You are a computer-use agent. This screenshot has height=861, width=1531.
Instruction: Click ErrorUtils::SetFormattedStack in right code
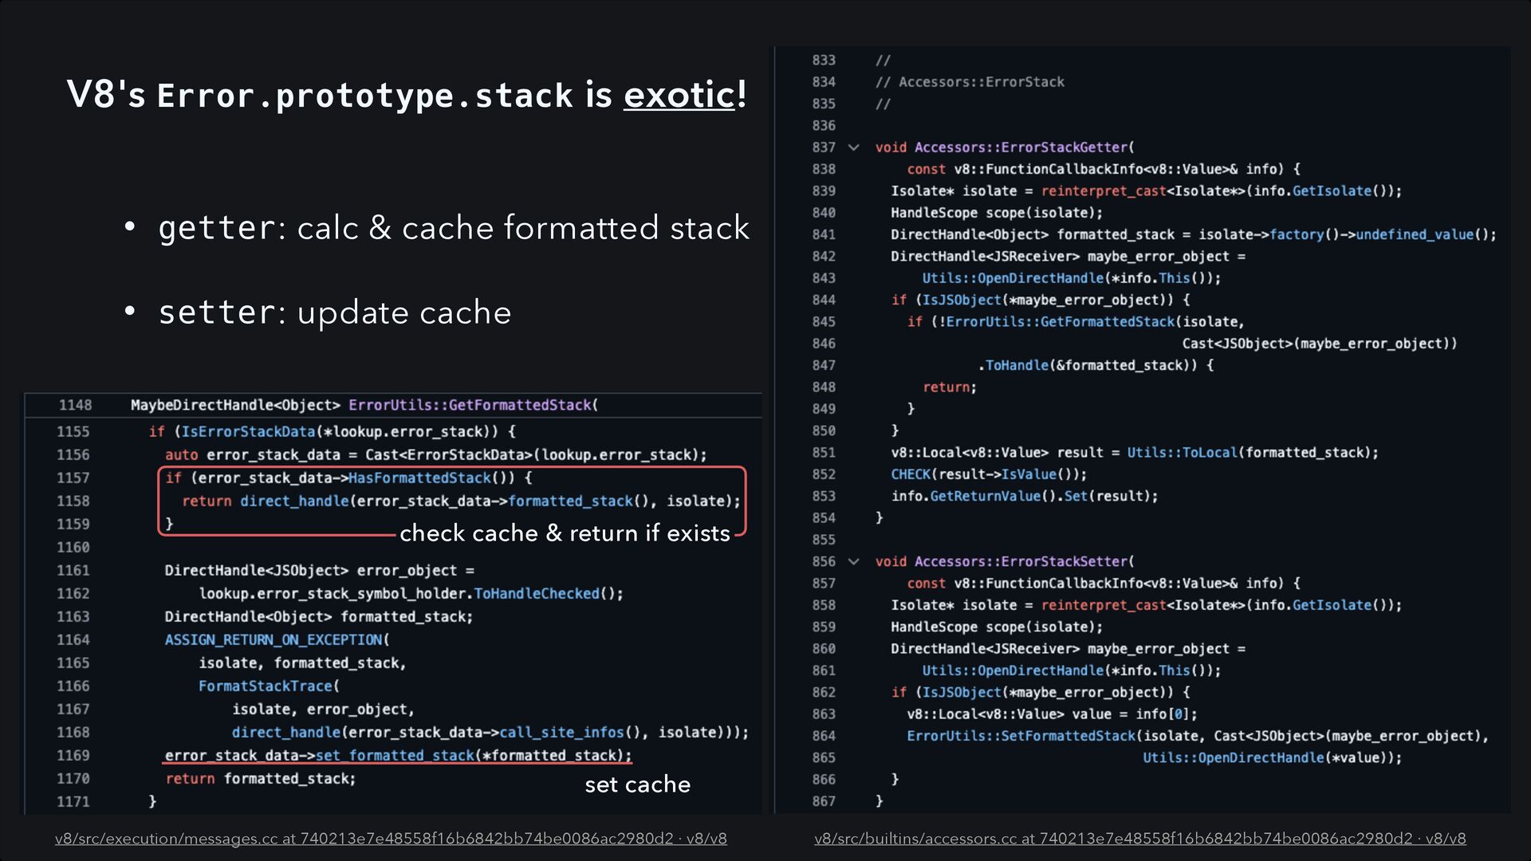point(1020,736)
